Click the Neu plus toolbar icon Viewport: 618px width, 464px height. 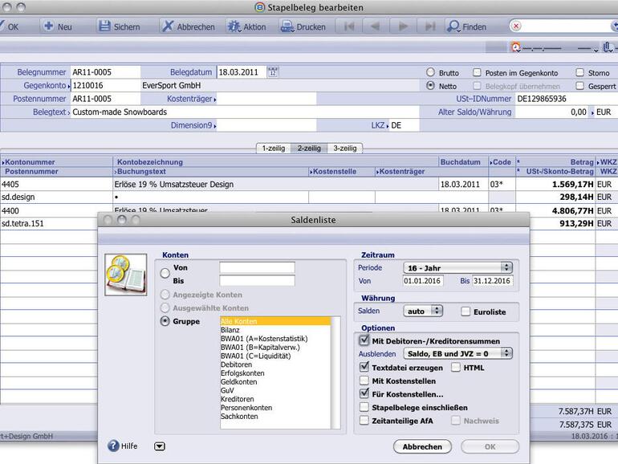point(49,26)
